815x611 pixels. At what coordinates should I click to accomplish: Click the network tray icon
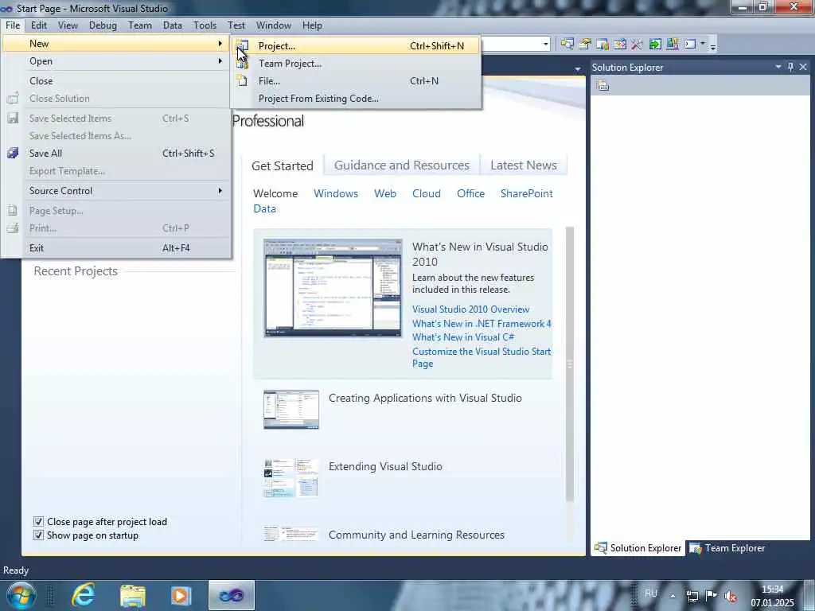click(692, 596)
